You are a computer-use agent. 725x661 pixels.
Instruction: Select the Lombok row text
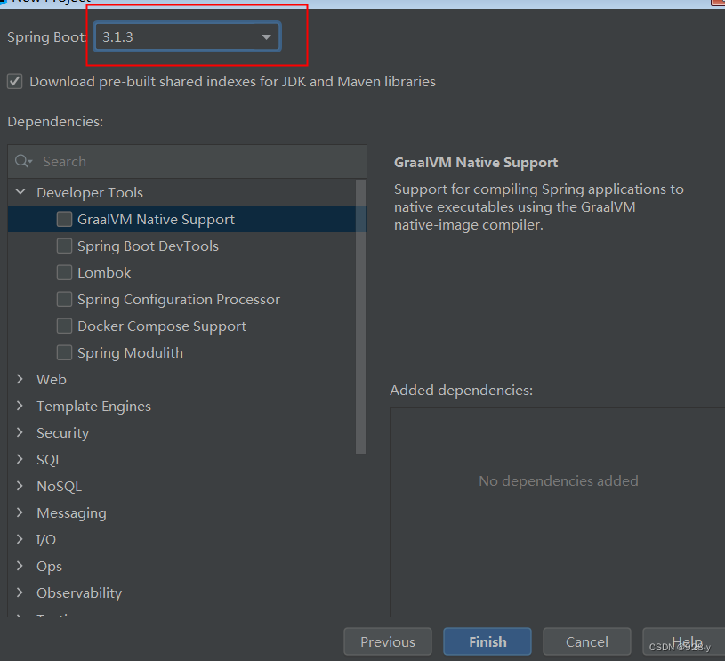(x=104, y=273)
